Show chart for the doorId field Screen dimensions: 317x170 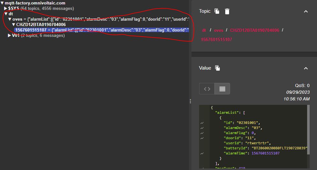[x=202, y=138]
